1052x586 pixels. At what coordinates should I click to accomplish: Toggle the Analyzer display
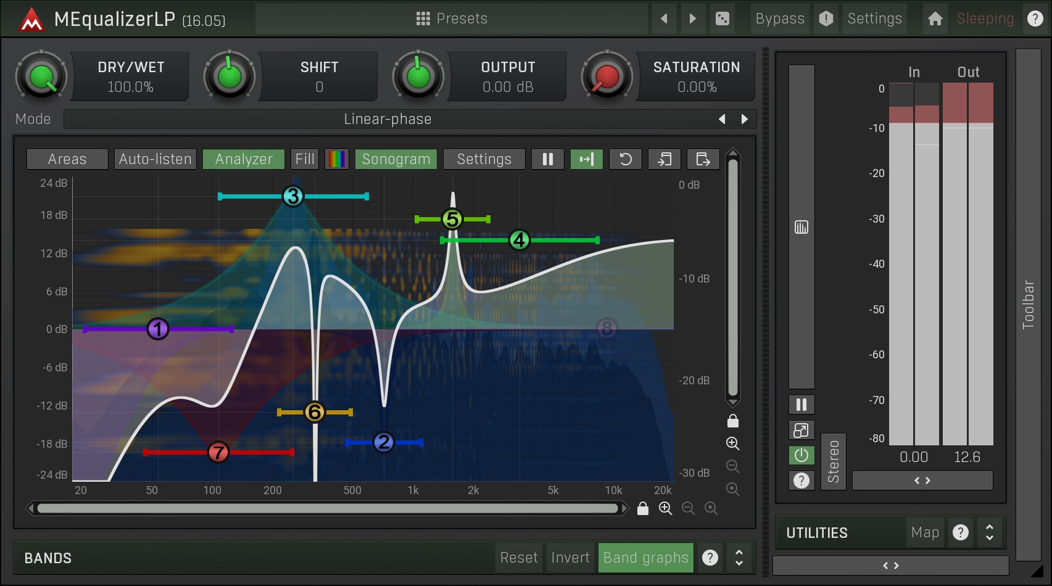pyautogui.click(x=244, y=159)
